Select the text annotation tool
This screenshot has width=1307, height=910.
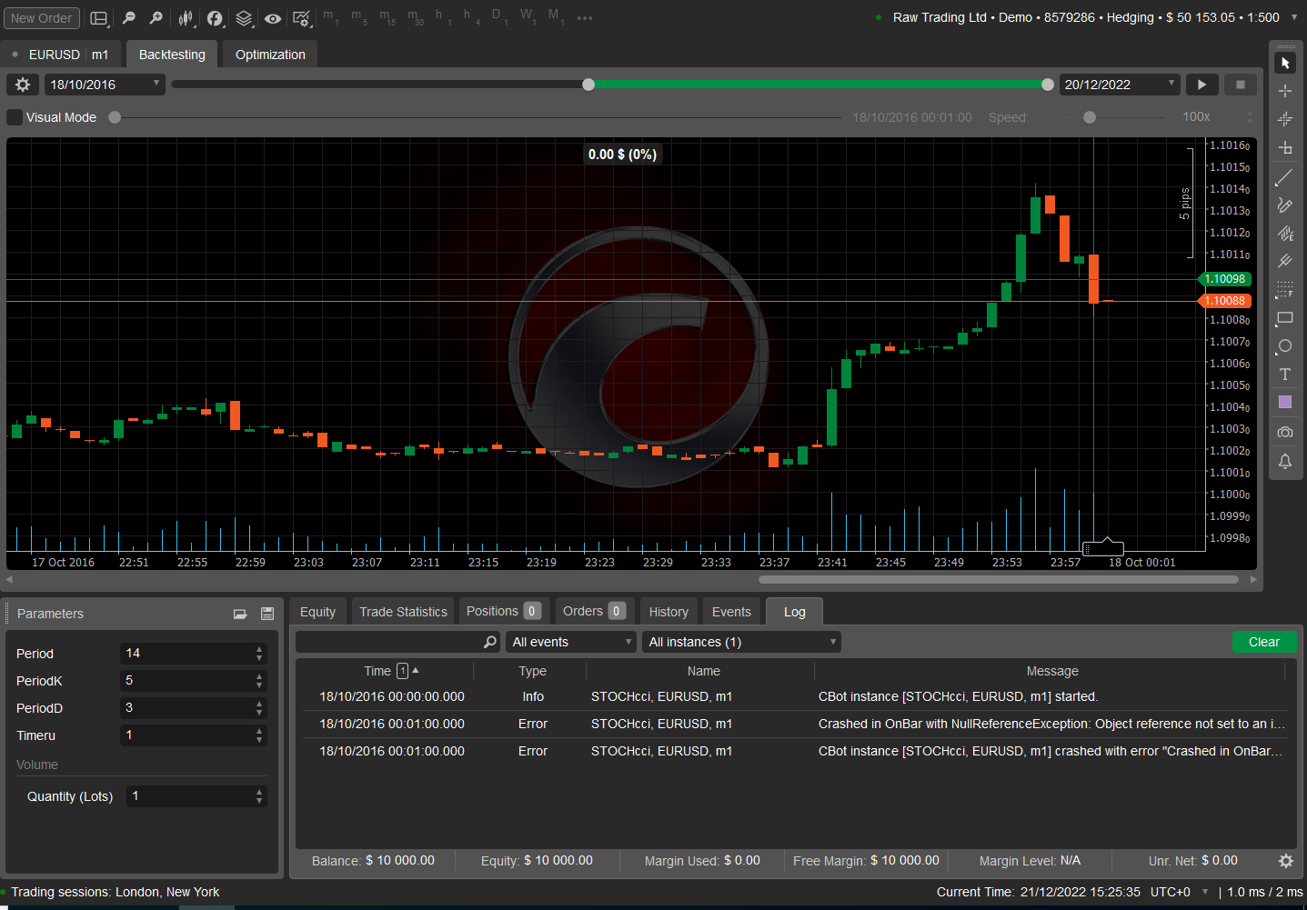[x=1285, y=375]
